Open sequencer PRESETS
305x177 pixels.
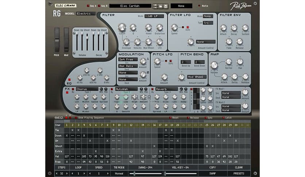pos(239,173)
